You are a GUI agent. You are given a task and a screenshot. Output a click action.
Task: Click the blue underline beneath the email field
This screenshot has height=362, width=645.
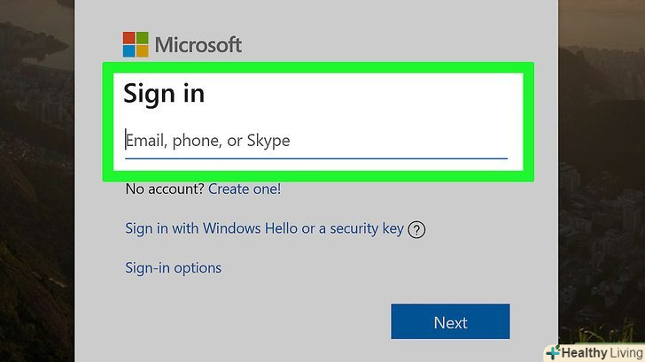[x=315, y=158]
